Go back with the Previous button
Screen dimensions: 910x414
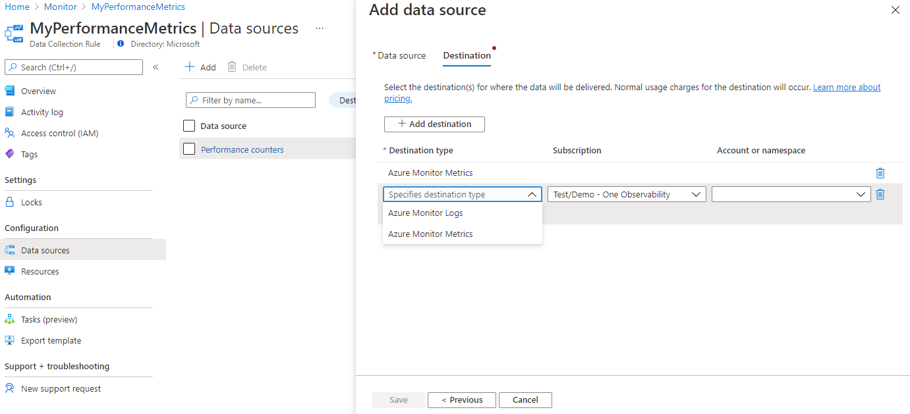point(462,400)
